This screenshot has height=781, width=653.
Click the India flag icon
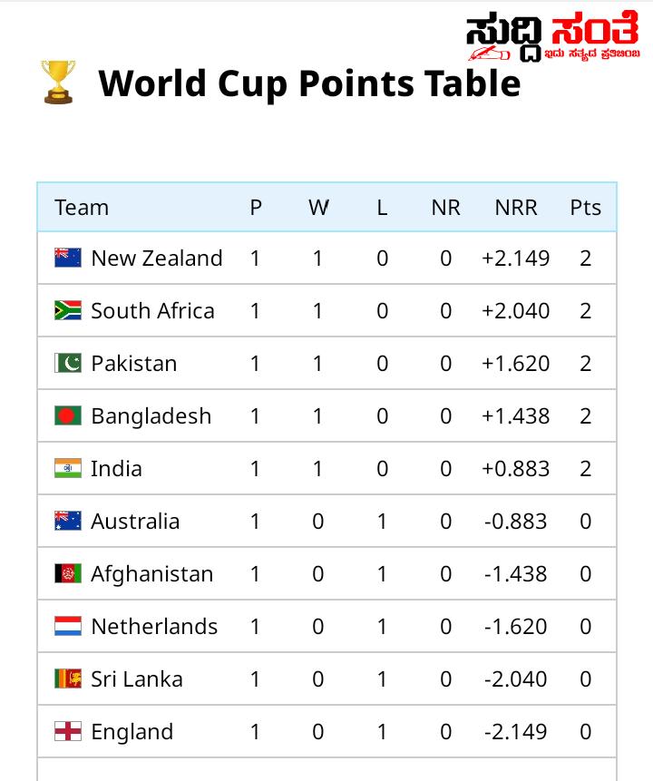point(68,468)
